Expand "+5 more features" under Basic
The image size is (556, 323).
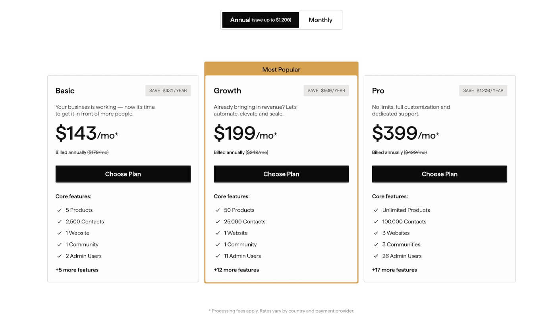[x=77, y=270]
